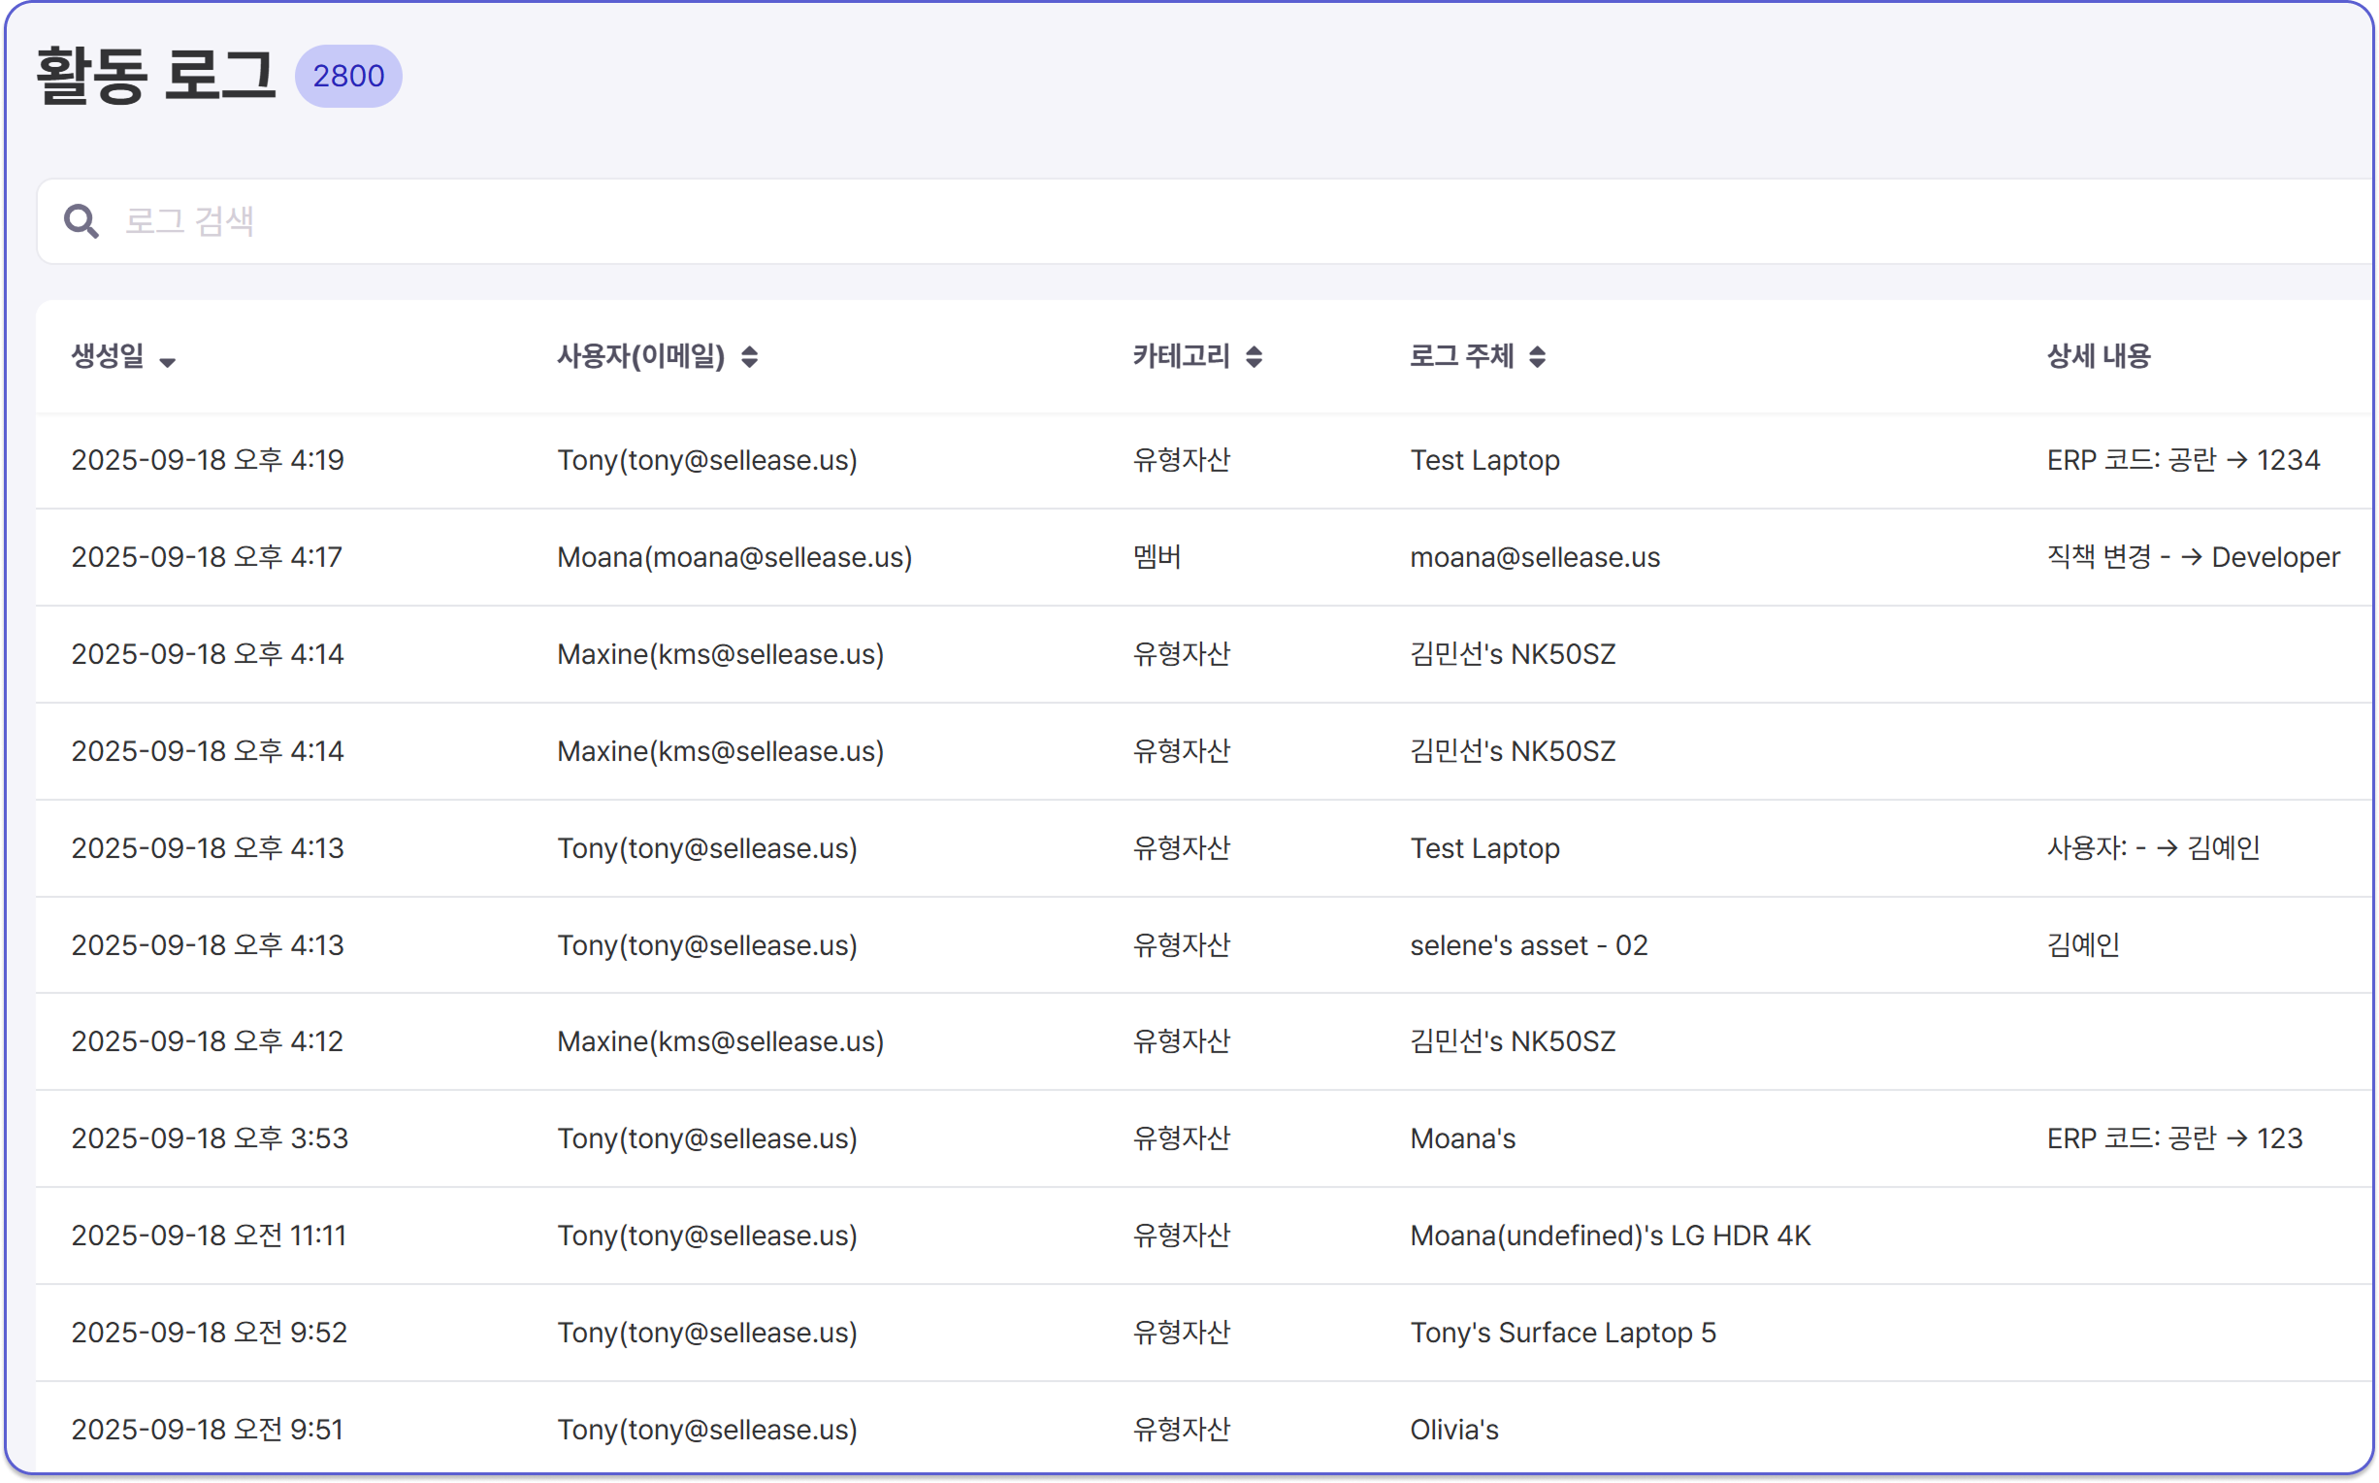Click the magnifying glass search icon

pos(82,220)
